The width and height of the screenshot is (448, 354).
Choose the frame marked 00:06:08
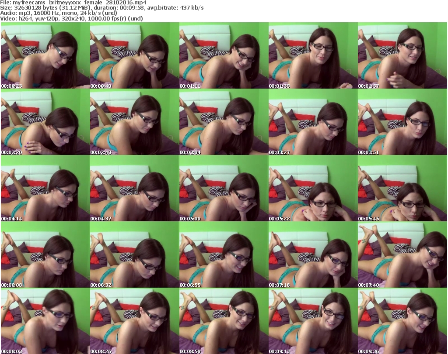coord(45,254)
